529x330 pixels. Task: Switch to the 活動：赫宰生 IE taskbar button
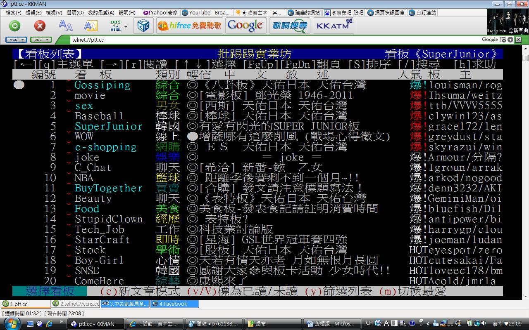pos(154,324)
